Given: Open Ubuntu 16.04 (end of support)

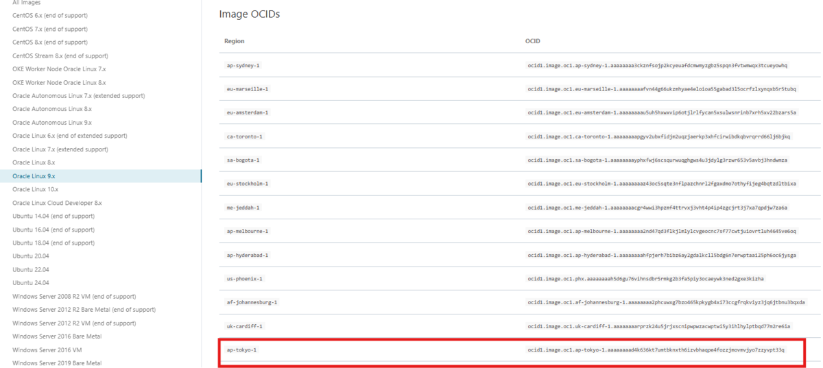Looking at the screenshot, I should pos(53,230).
